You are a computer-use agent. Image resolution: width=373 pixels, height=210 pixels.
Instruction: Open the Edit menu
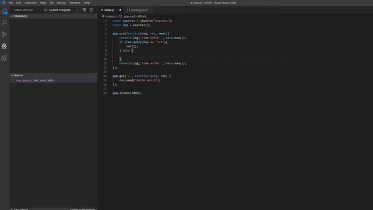[19, 2]
